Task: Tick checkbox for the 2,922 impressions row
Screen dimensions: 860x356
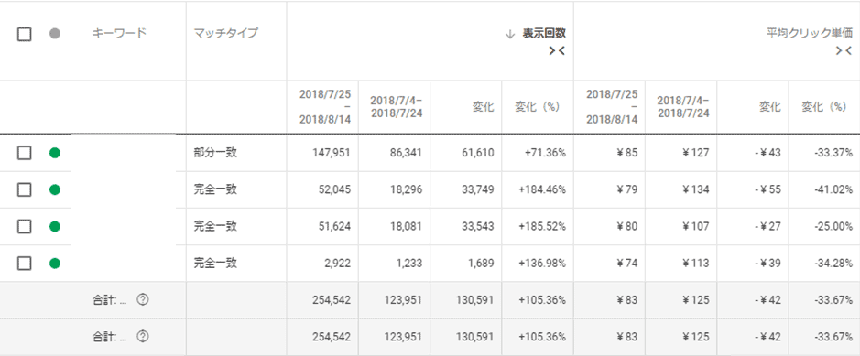Action: click(24, 263)
